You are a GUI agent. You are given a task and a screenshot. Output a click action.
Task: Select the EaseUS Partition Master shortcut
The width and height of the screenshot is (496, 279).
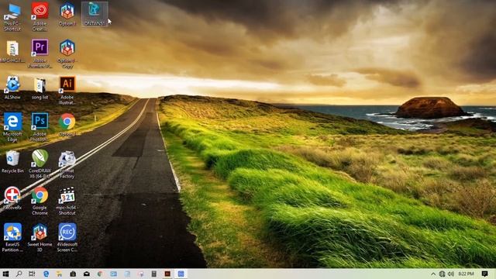(12, 238)
